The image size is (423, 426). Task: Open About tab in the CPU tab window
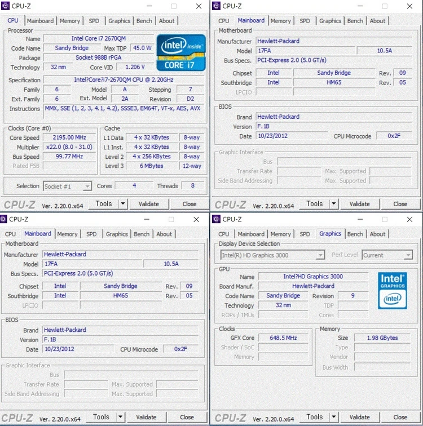[166, 21]
